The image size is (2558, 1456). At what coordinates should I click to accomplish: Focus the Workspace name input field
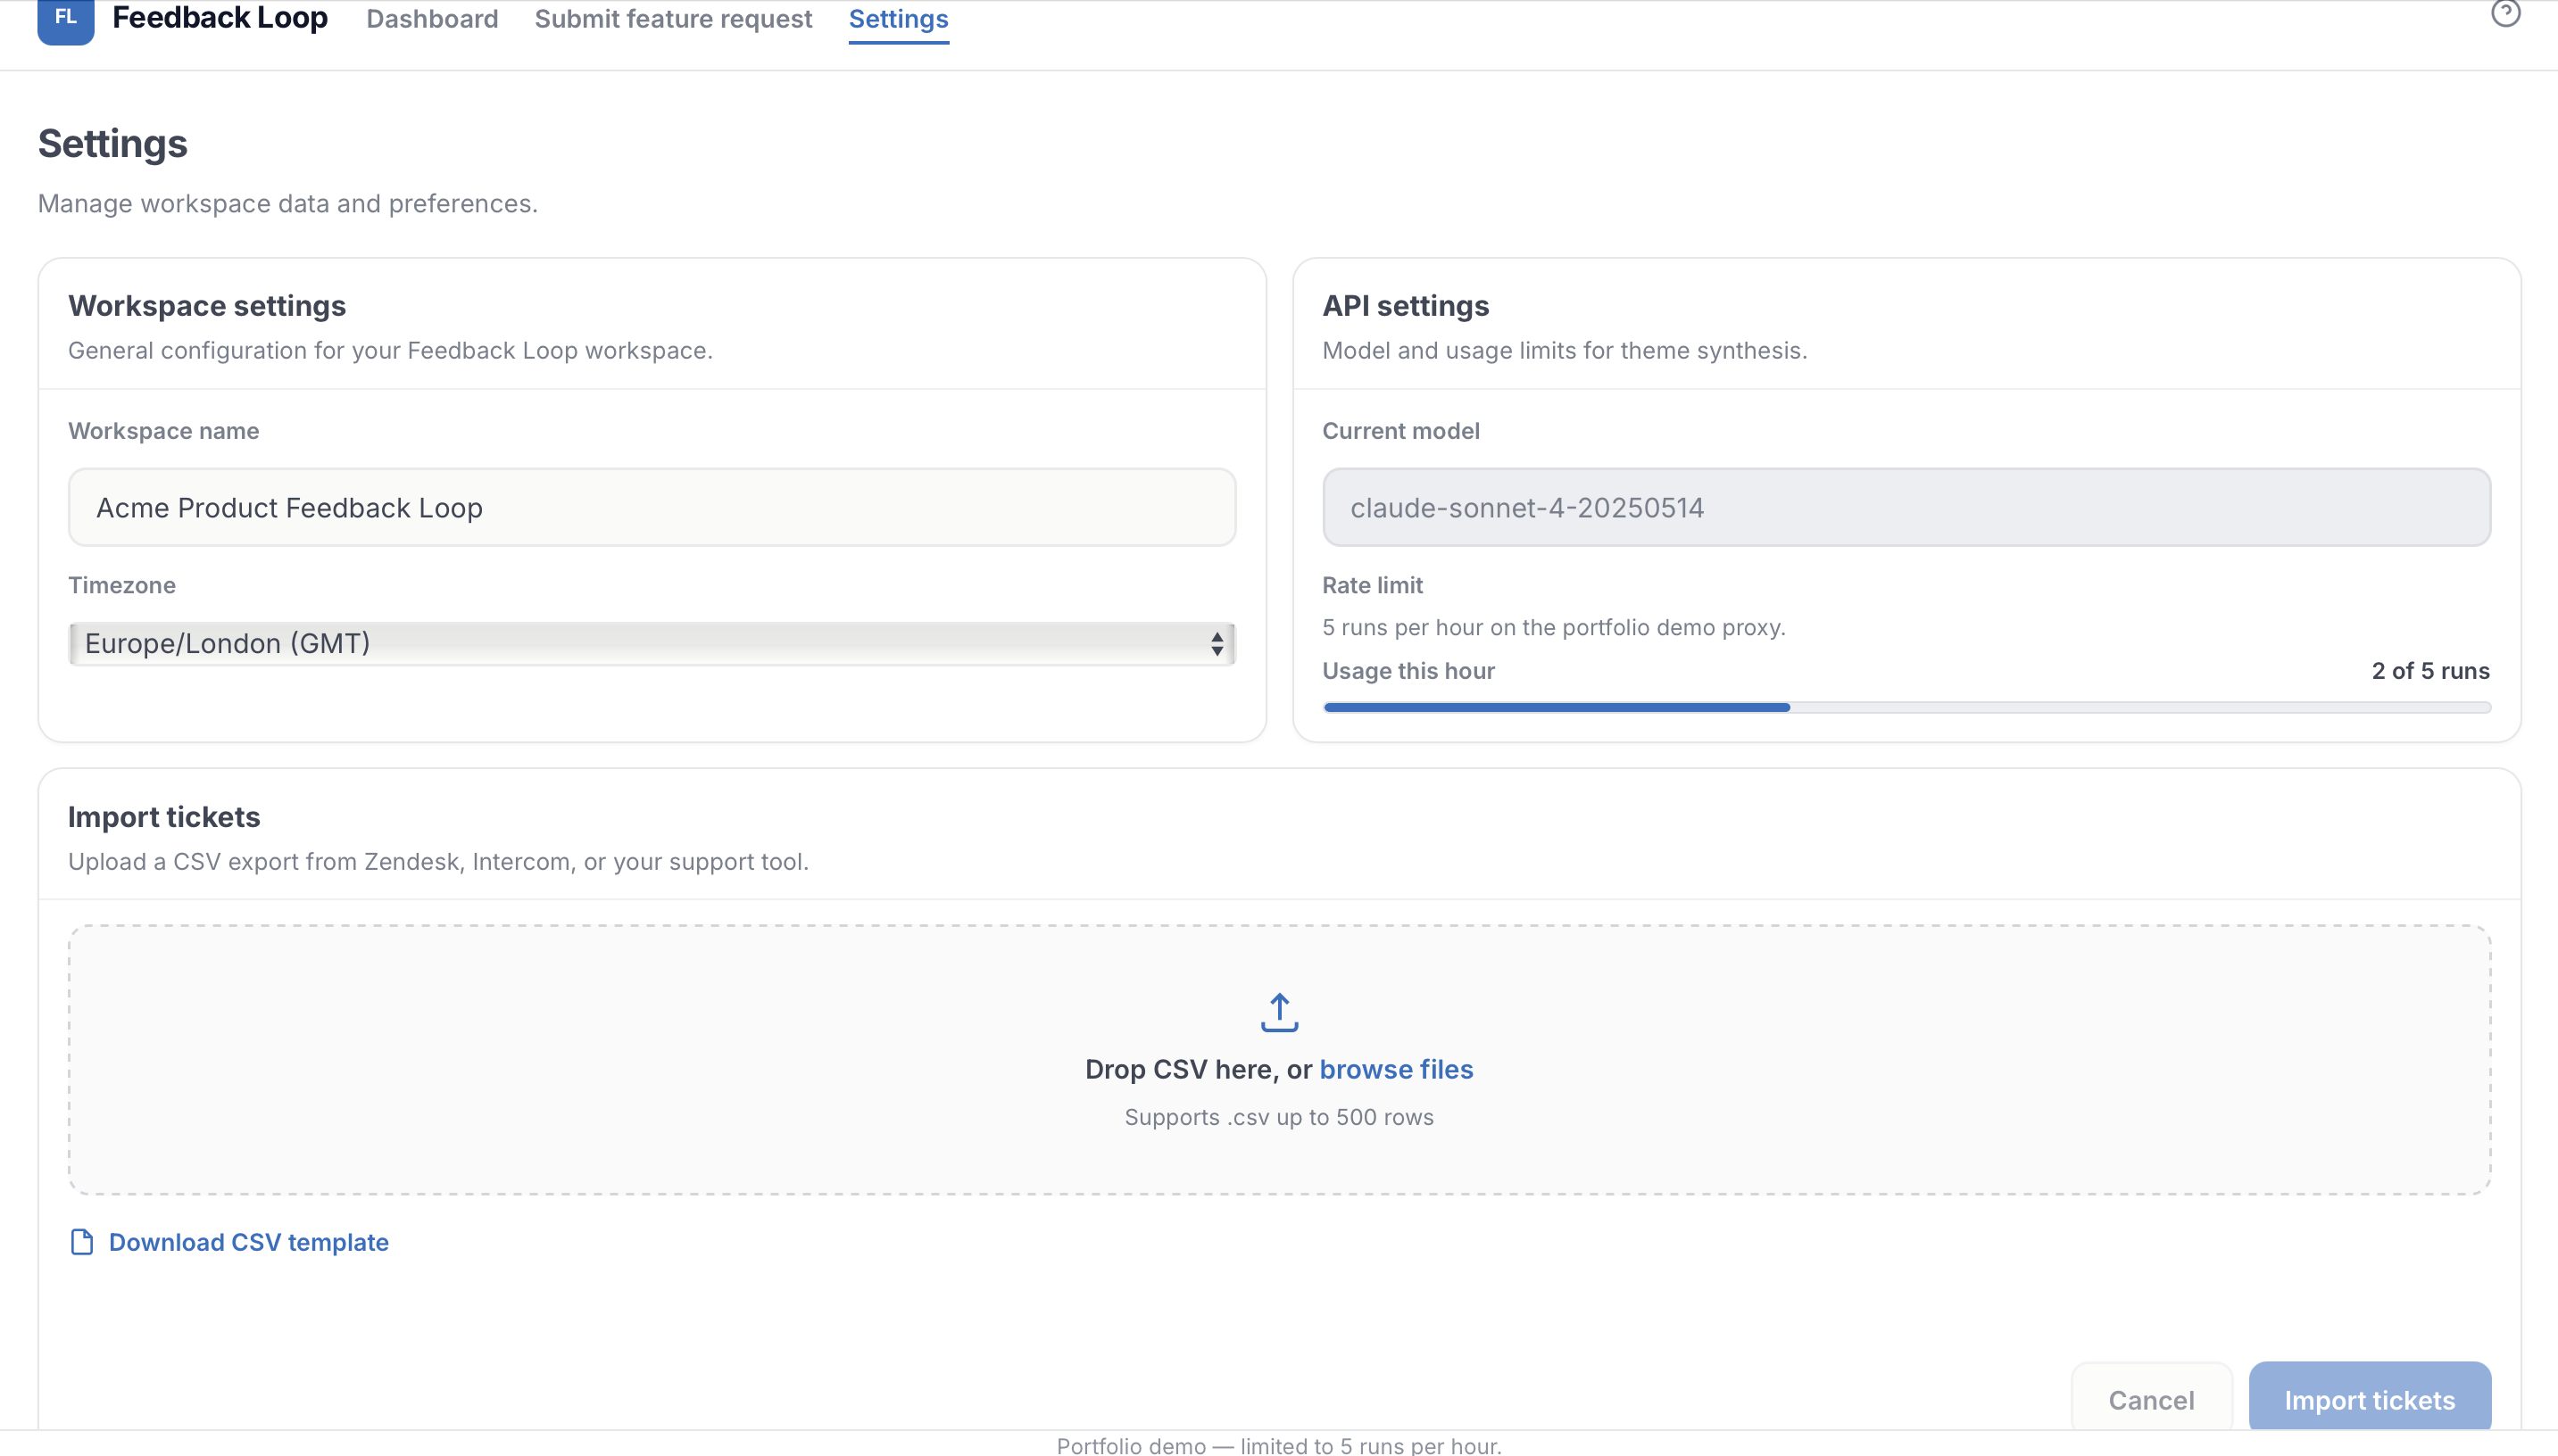point(652,507)
